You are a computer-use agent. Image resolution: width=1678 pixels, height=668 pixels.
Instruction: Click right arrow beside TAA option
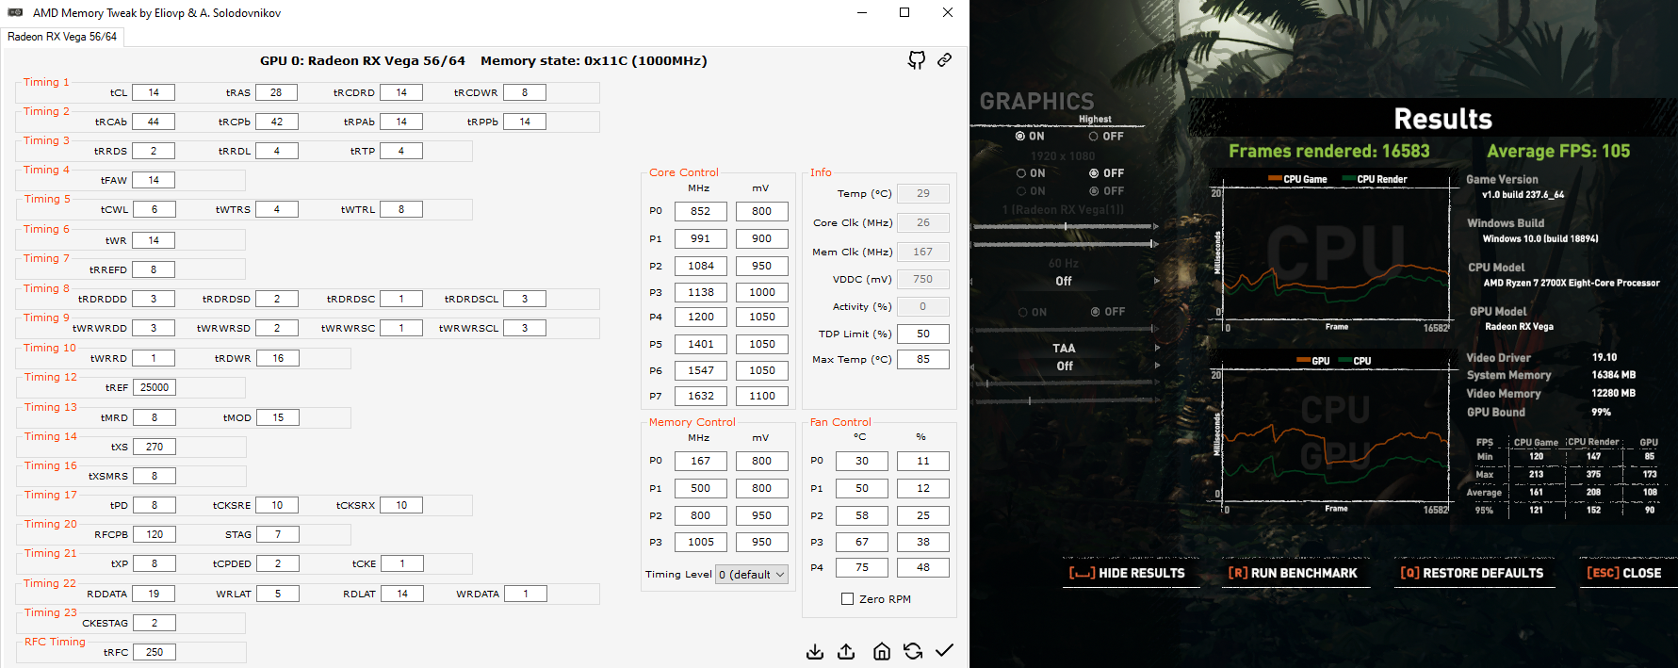pos(1157,348)
